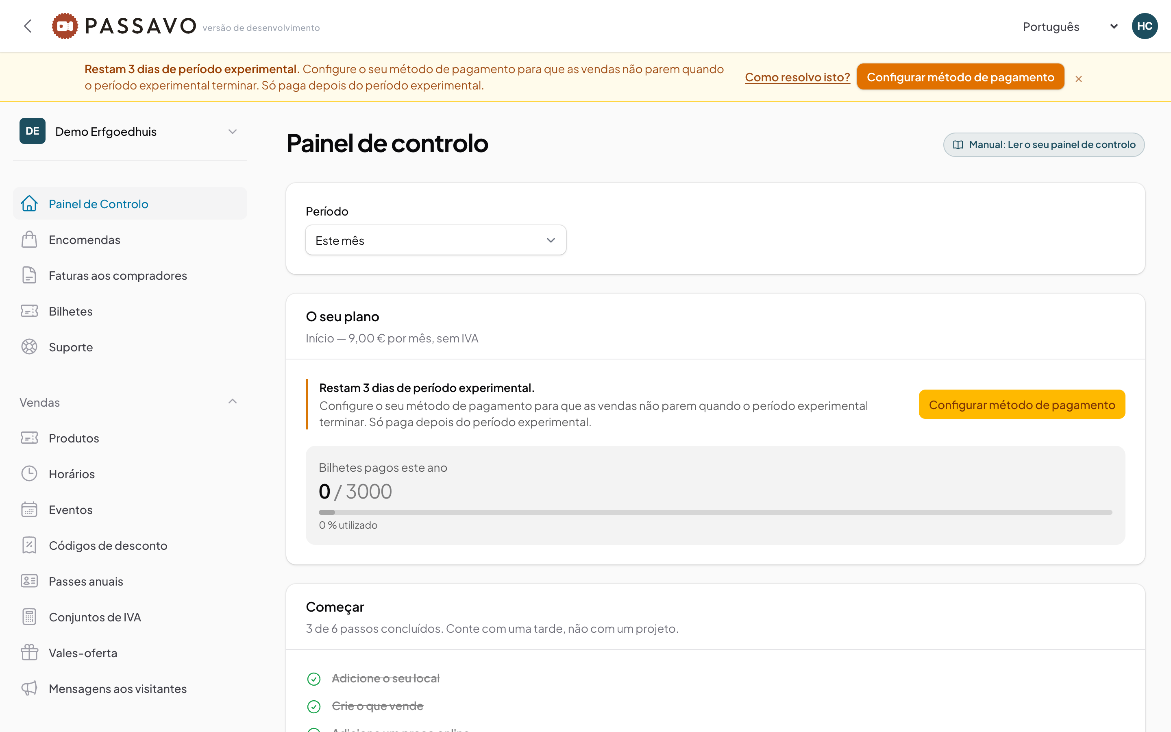Click the check circle beside Crie o que vende
Image resolution: width=1171 pixels, height=732 pixels.
pos(314,707)
